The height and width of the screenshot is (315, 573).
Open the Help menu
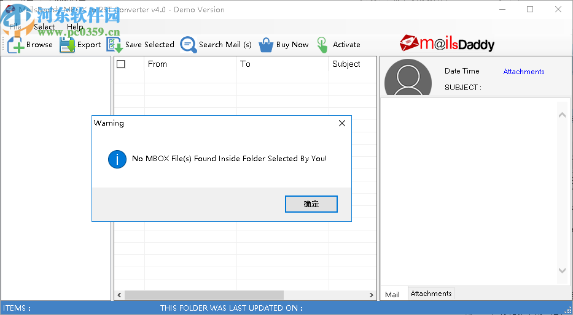(75, 26)
